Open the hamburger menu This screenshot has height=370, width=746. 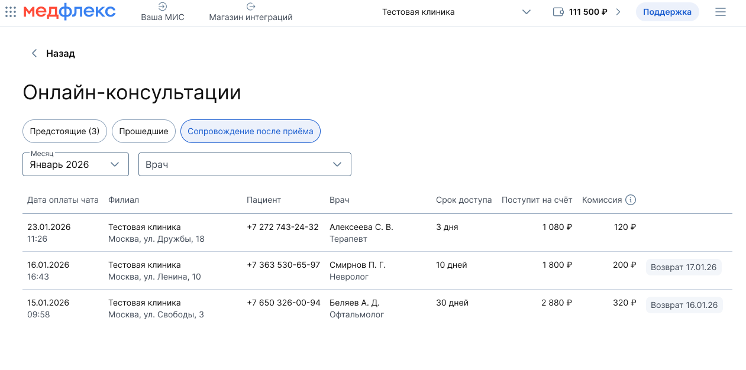pos(720,12)
